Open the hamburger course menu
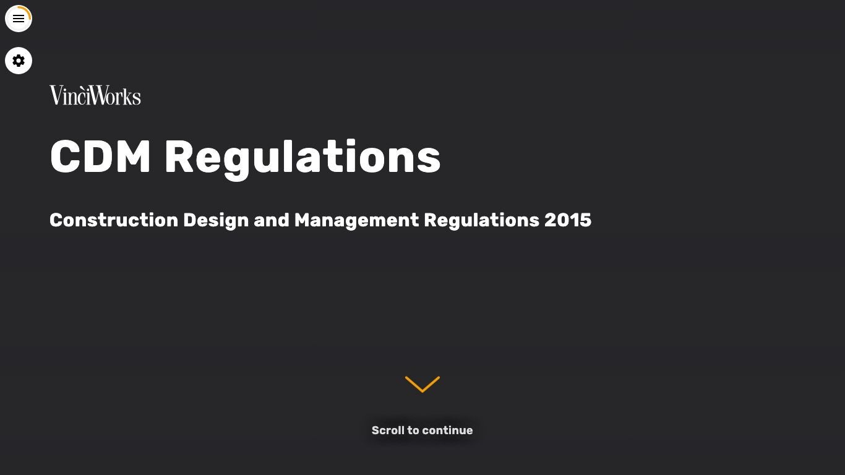 point(19,19)
